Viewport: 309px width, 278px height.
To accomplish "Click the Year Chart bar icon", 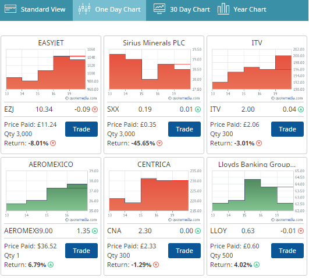I will point(223,9).
